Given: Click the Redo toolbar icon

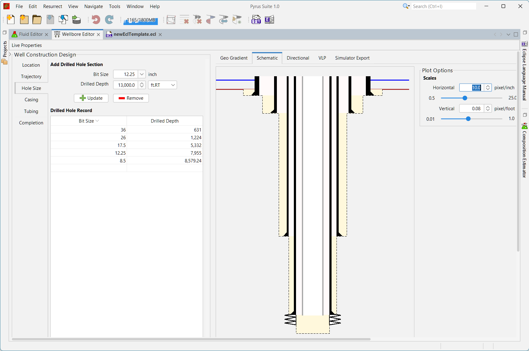Looking at the screenshot, I should [109, 19].
